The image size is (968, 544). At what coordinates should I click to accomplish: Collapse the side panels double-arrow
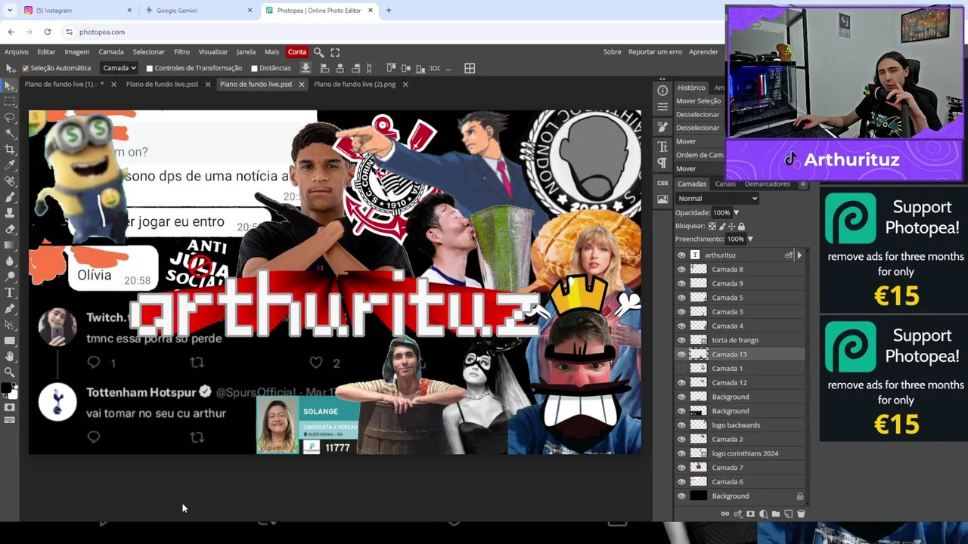pyautogui.click(x=662, y=79)
